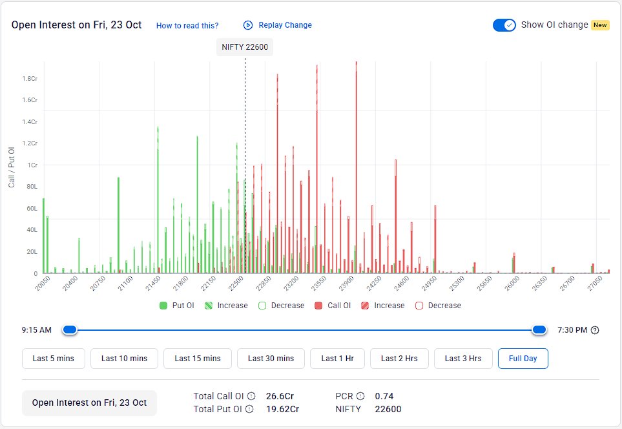This screenshot has width=622, height=429.
Task: Click the PCR value 0.74
Action: click(384, 396)
